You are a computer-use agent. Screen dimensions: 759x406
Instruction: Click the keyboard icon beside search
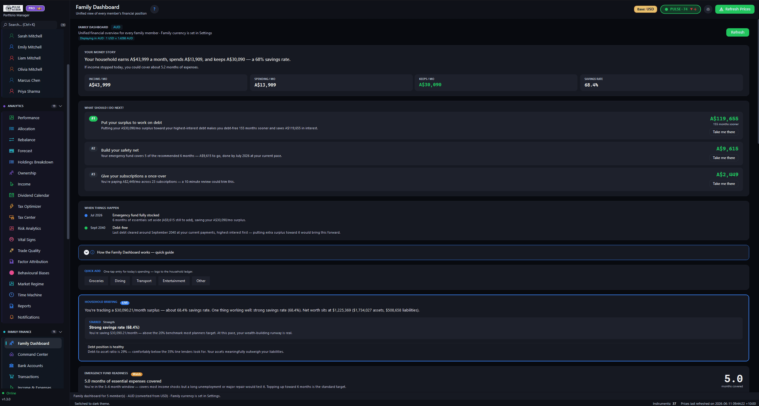pos(63,25)
